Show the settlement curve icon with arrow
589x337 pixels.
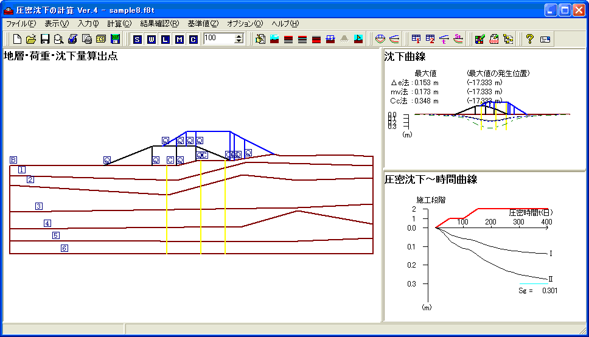pyautogui.click(x=394, y=39)
